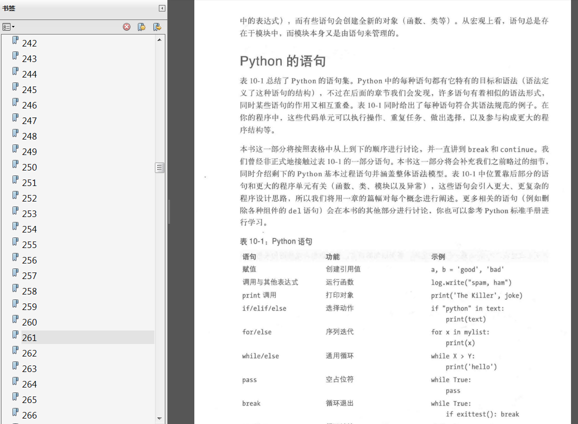
Task: Open bookmark 257
Action: coord(29,276)
